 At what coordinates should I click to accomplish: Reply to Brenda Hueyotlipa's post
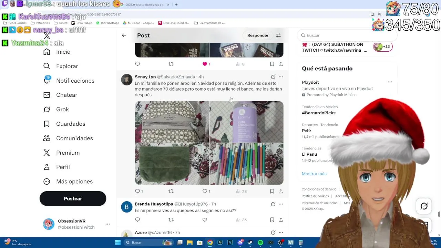click(137, 220)
